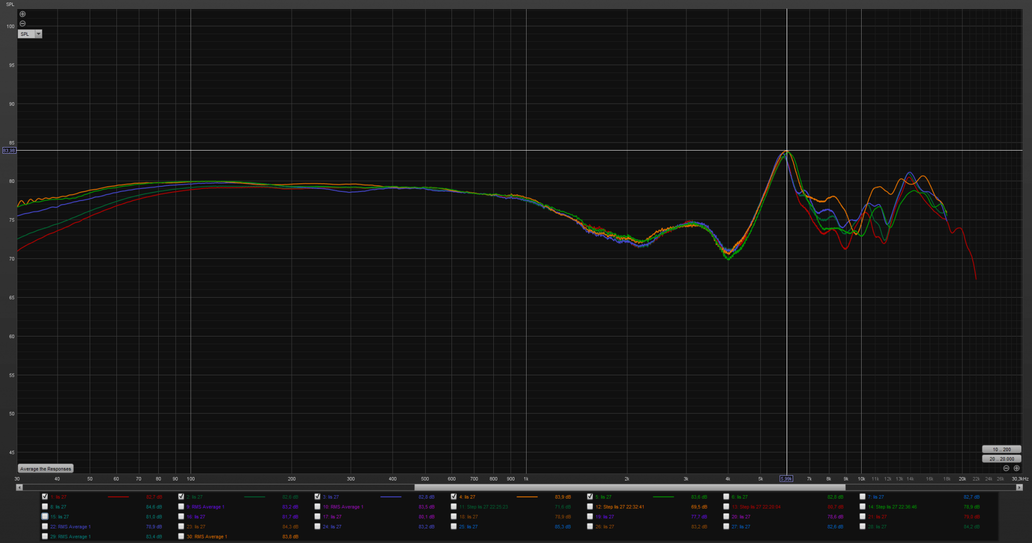The height and width of the screenshot is (543, 1032).
Task: Enable trace 24: lis 27
Action: [x=317, y=526]
